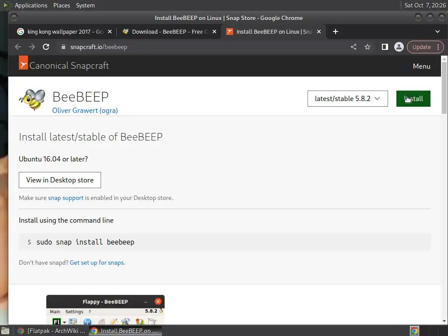This screenshot has width=448, height=336.
Task: Open the Applications menu
Action: click(x=31, y=5)
